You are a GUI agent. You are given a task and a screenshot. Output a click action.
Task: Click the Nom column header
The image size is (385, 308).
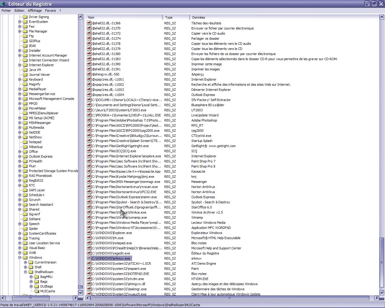pos(124,17)
